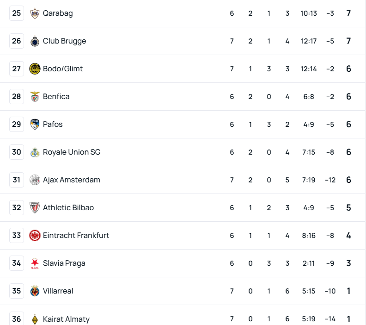Click the Slavia Praga star crest icon

click(35, 263)
